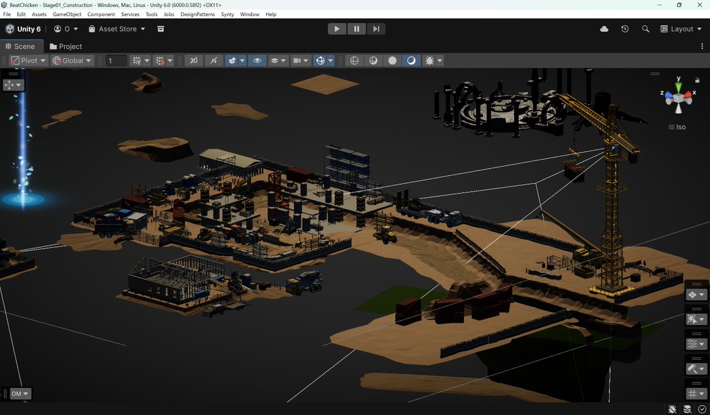Click the debug draw mode bug icon

(x=430, y=60)
